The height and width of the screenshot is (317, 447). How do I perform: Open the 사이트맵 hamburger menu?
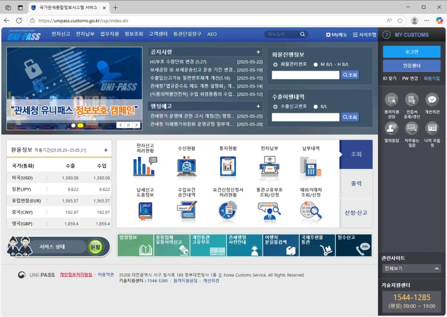click(x=364, y=35)
